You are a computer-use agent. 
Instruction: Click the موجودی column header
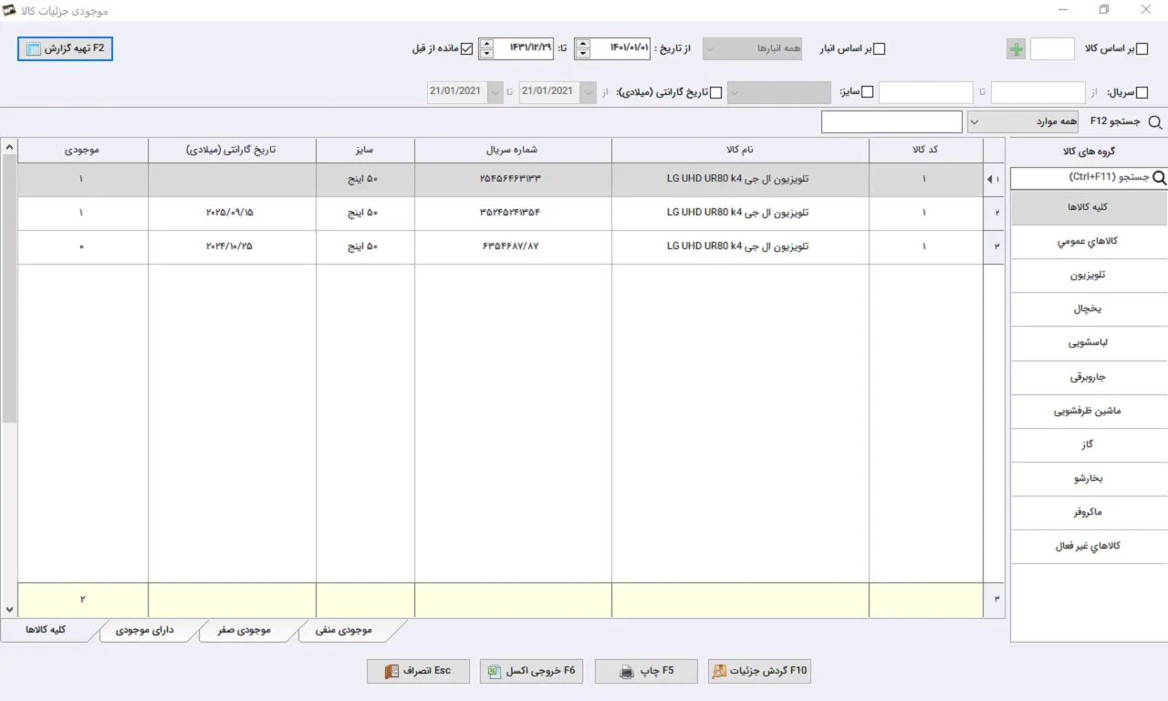[x=83, y=150]
